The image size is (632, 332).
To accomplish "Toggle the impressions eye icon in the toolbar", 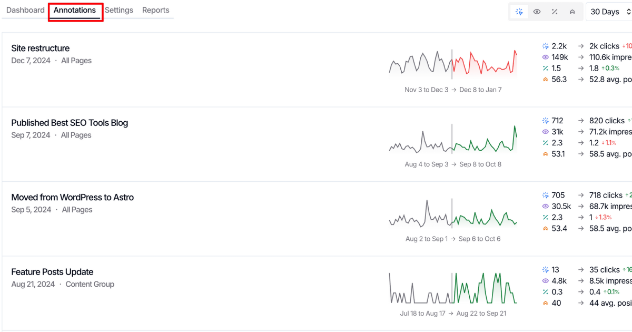I will point(537,11).
